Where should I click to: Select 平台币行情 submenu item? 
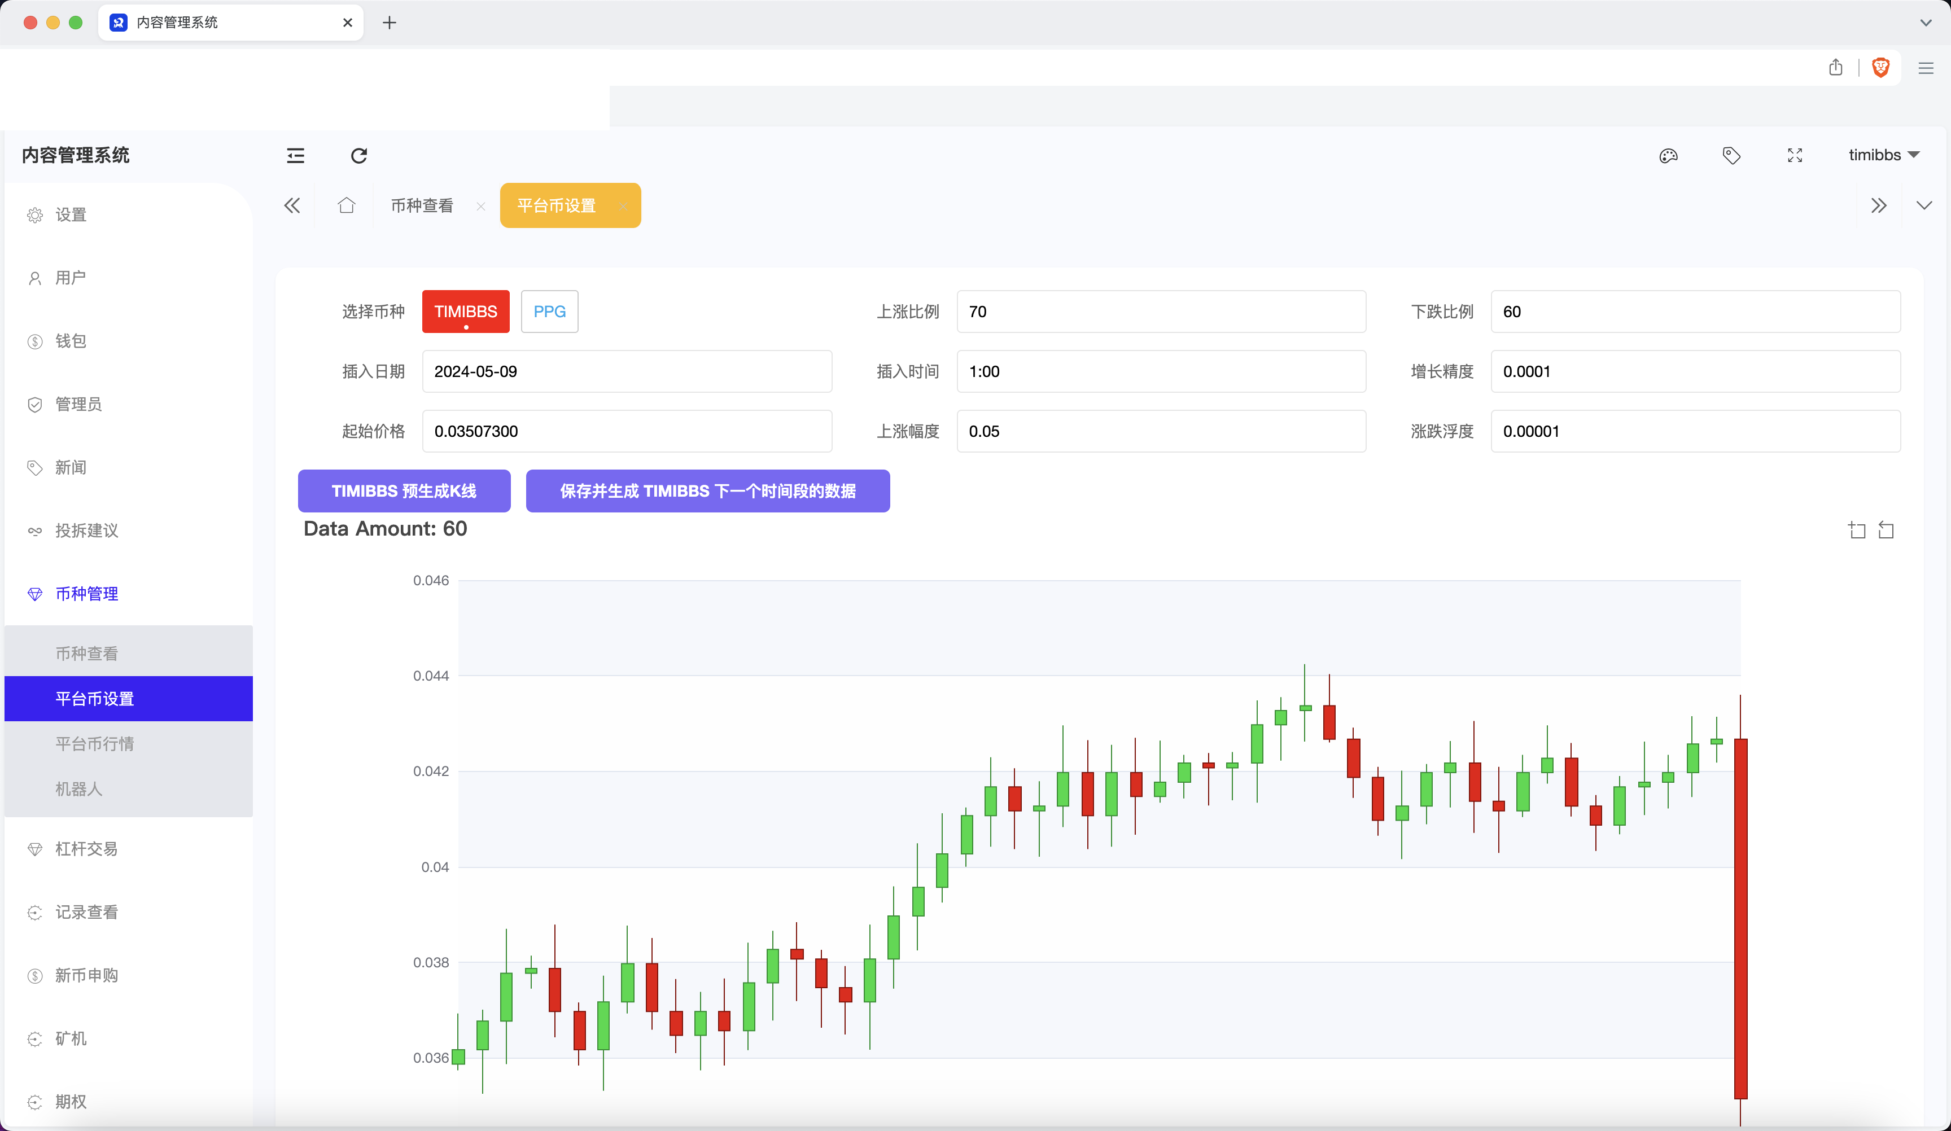coord(129,744)
